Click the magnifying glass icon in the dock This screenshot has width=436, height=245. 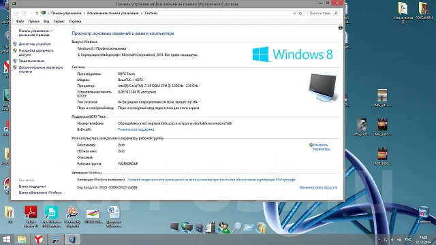point(236,227)
